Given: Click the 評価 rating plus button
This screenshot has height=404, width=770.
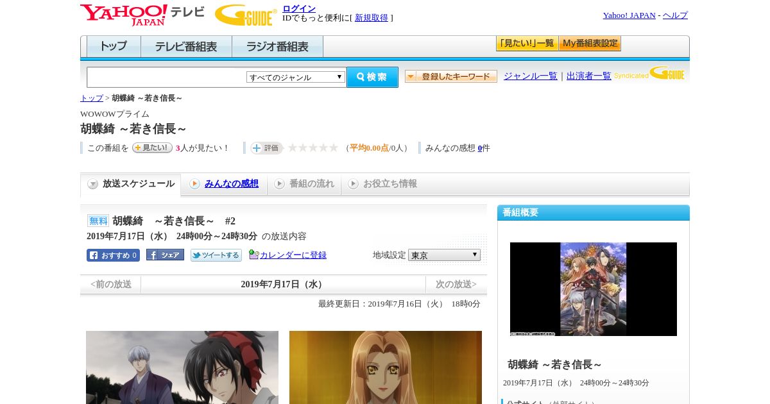Looking at the screenshot, I should (266, 148).
